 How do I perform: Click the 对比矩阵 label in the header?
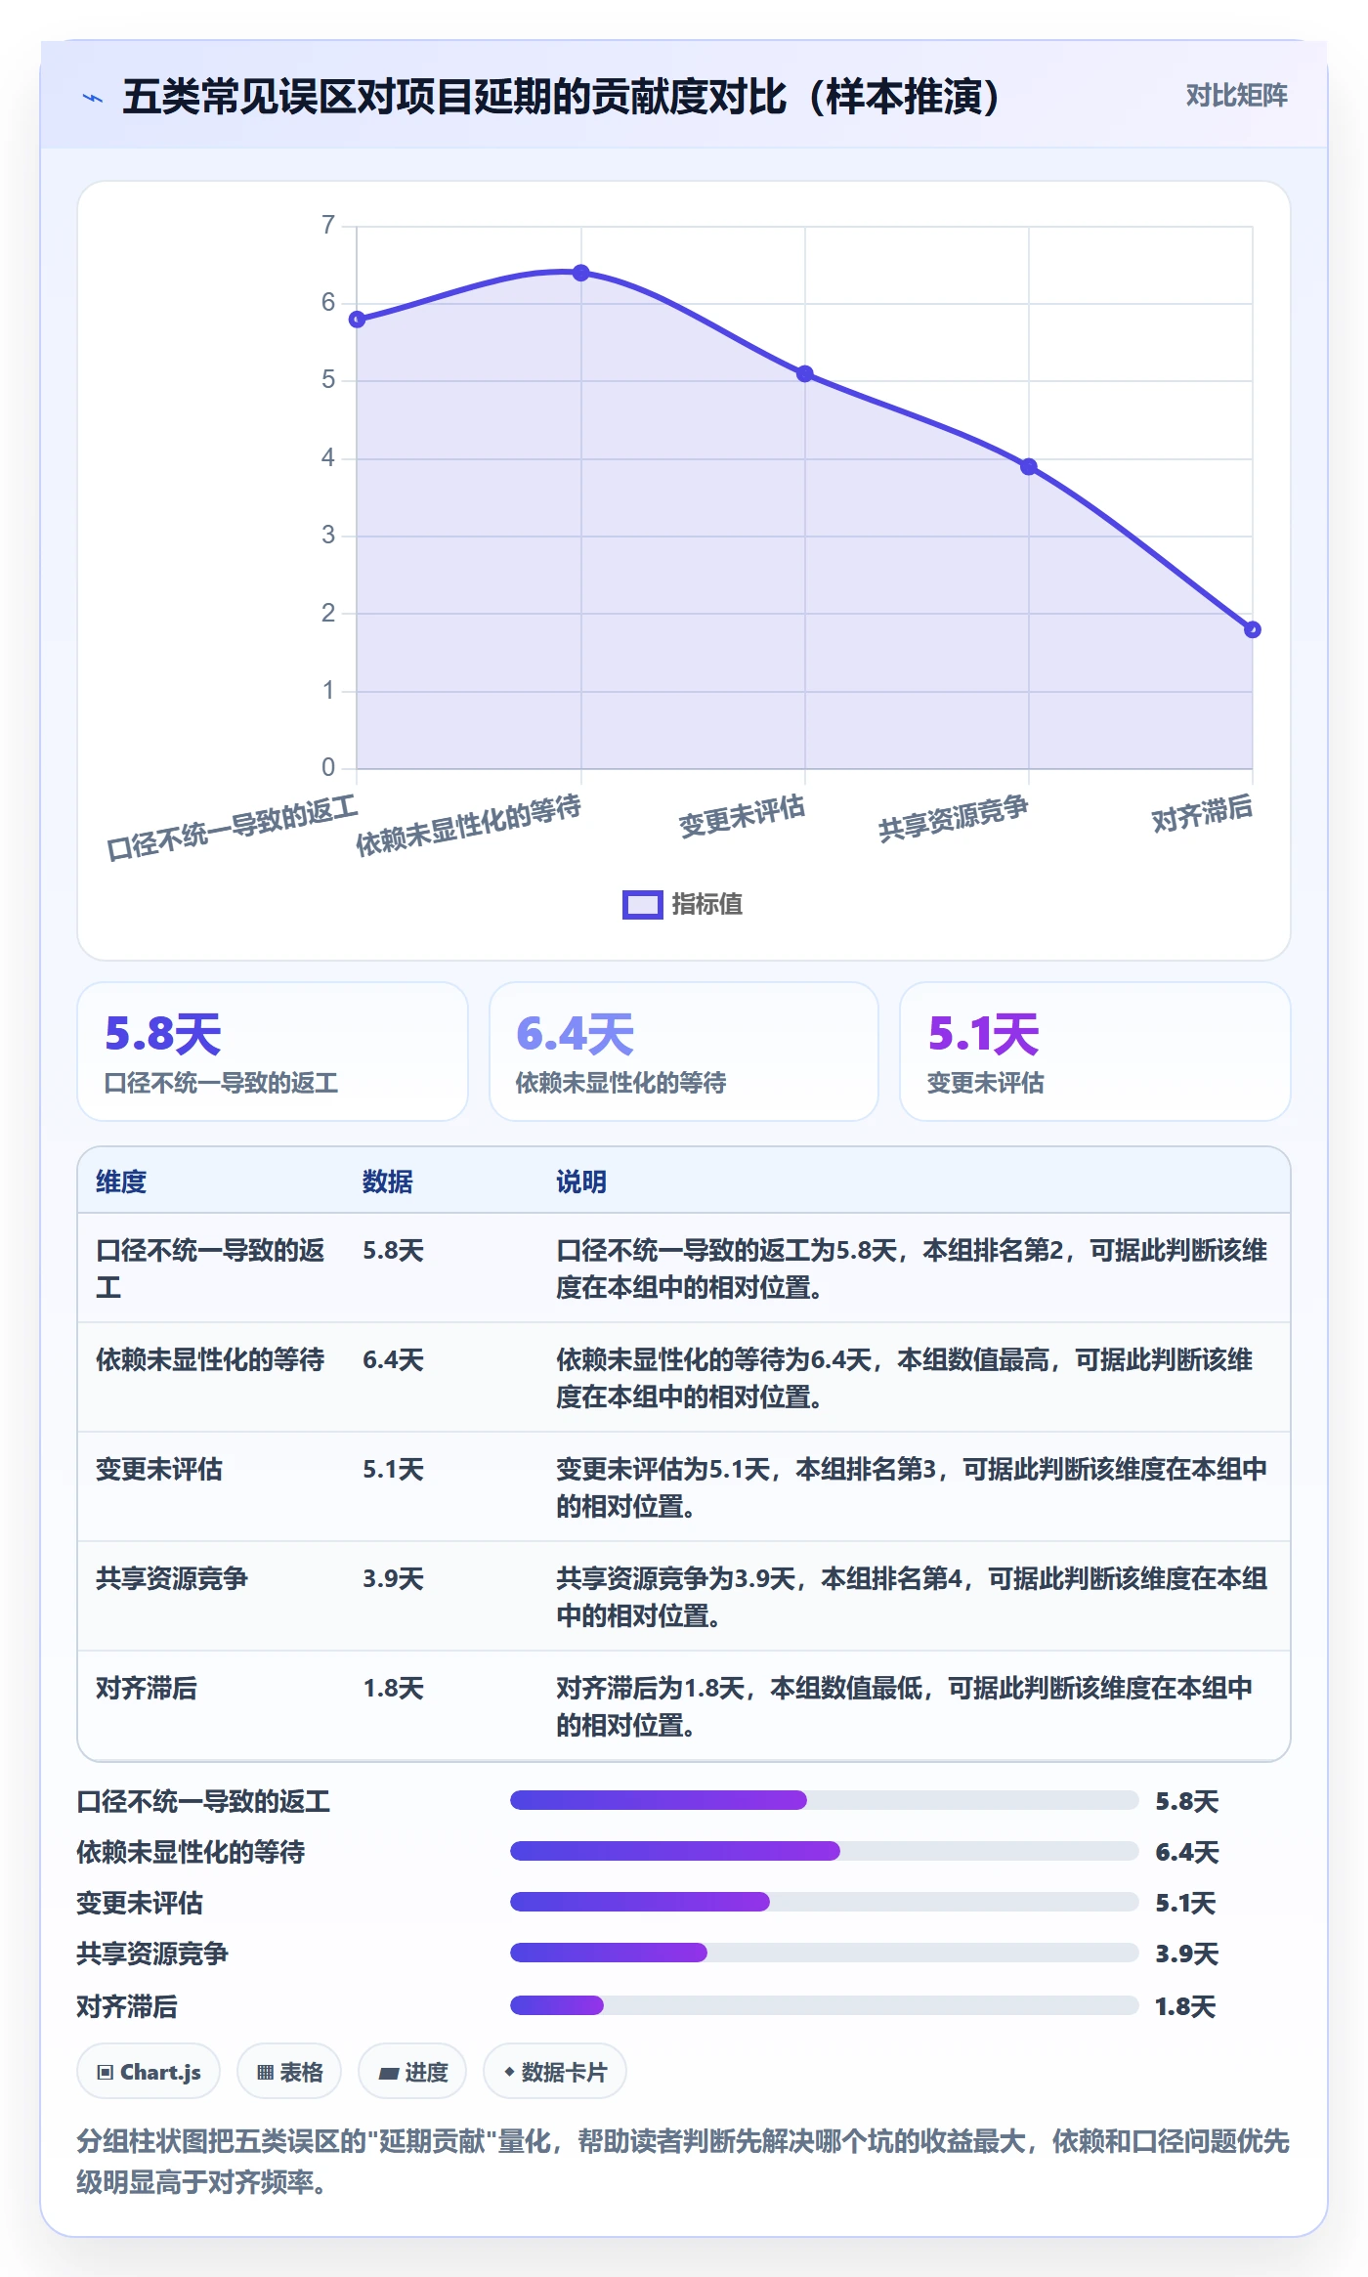tap(1236, 96)
